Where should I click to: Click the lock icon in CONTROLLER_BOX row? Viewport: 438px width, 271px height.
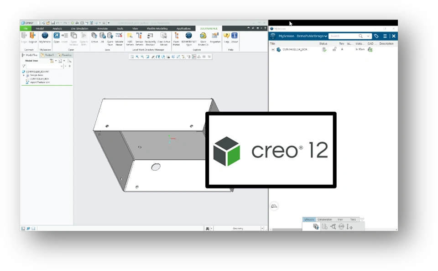(x=334, y=49)
